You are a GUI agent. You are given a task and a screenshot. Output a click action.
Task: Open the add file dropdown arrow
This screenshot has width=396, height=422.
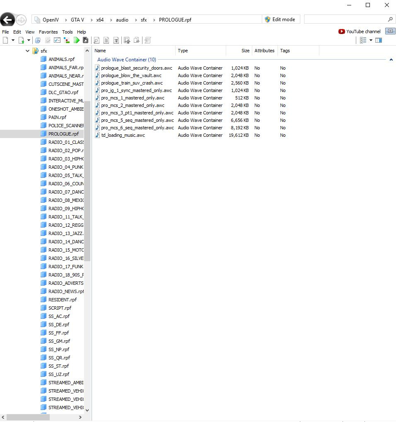29,40
